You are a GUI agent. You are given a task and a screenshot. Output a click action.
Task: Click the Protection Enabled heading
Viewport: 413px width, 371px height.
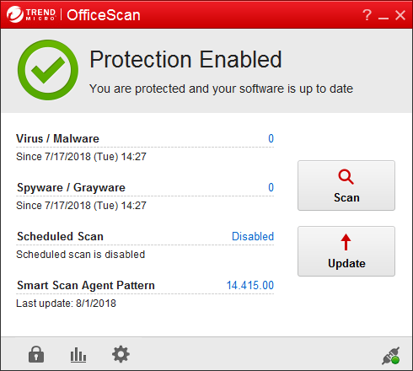(185, 59)
